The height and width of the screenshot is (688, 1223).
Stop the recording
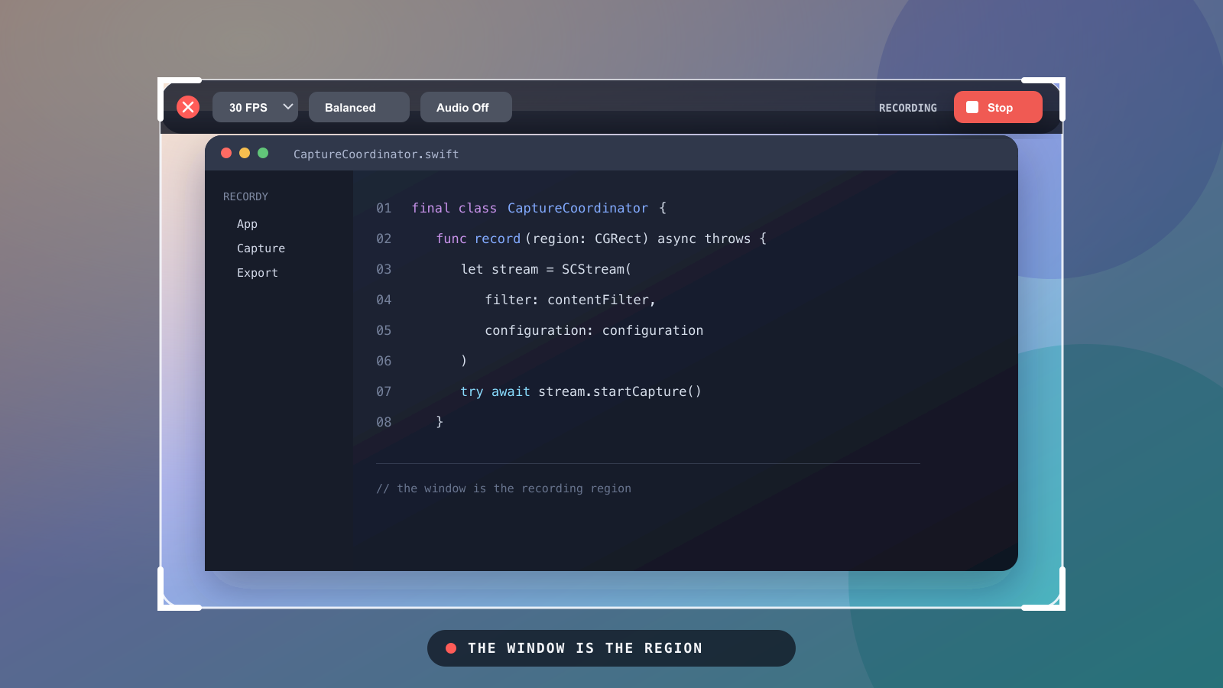coord(998,107)
